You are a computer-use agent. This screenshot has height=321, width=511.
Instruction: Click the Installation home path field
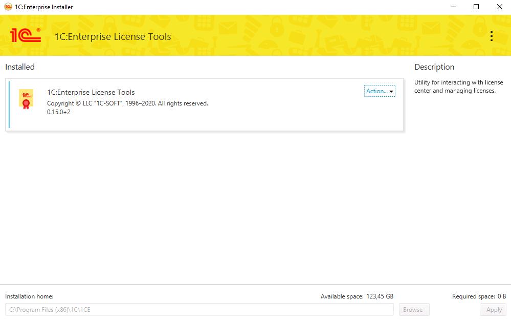tap(199, 310)
